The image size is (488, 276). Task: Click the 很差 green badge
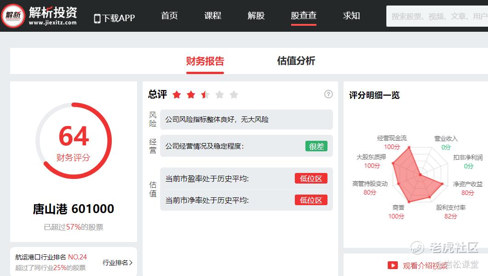point(316,146)
